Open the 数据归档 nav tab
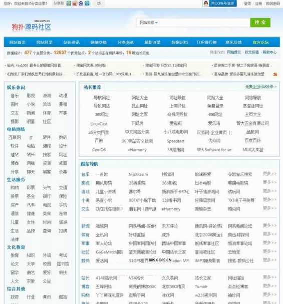Viewport: 283px width, 304px height. tap(179, 42)
